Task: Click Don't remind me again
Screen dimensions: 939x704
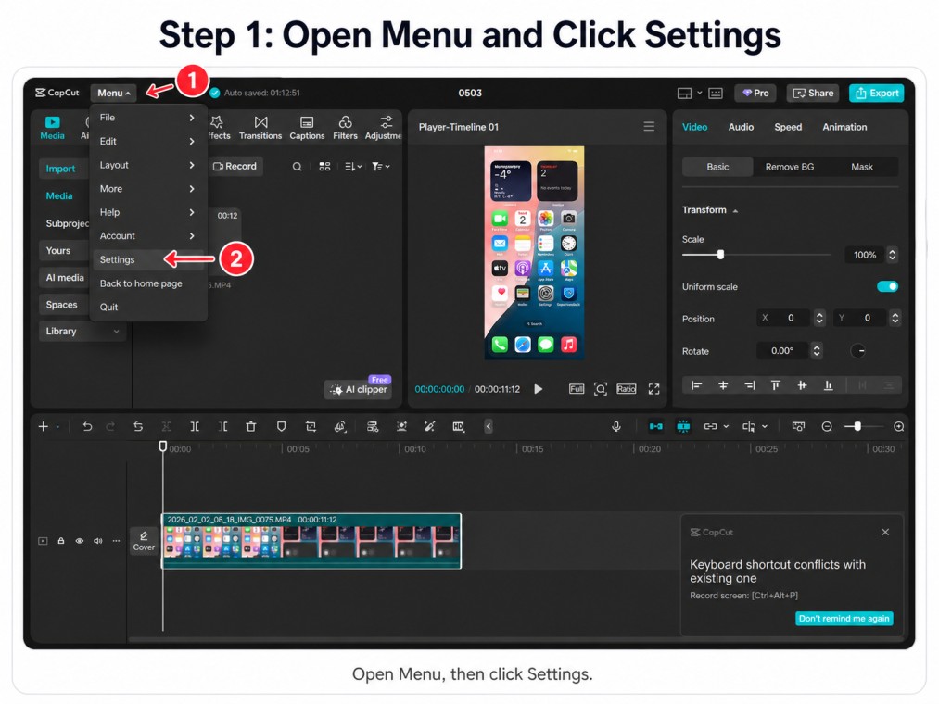Action: point(844,619)
